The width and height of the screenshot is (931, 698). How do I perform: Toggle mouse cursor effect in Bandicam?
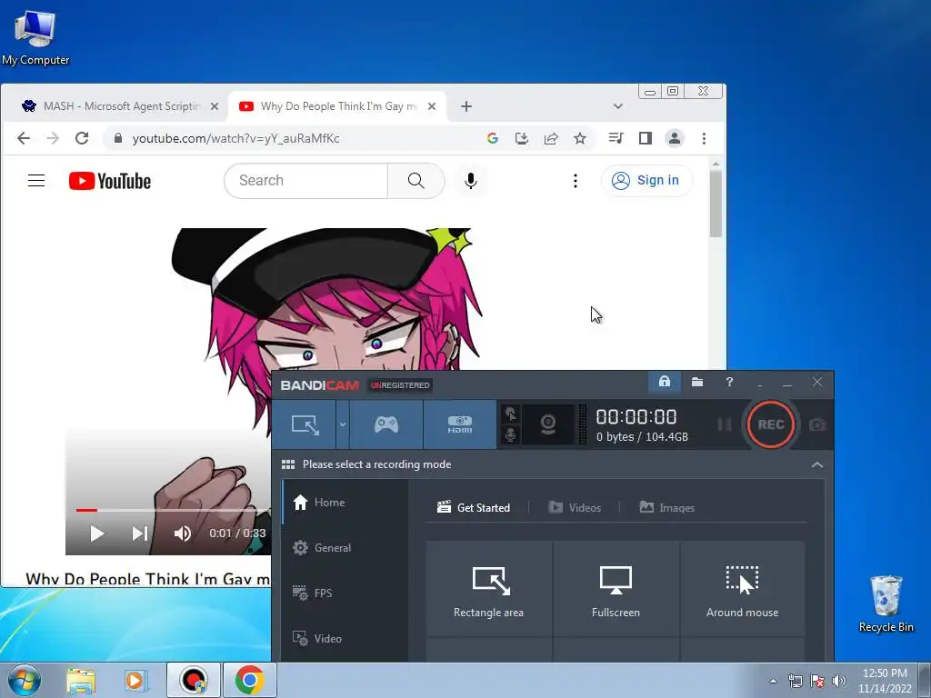click(510, 414)
